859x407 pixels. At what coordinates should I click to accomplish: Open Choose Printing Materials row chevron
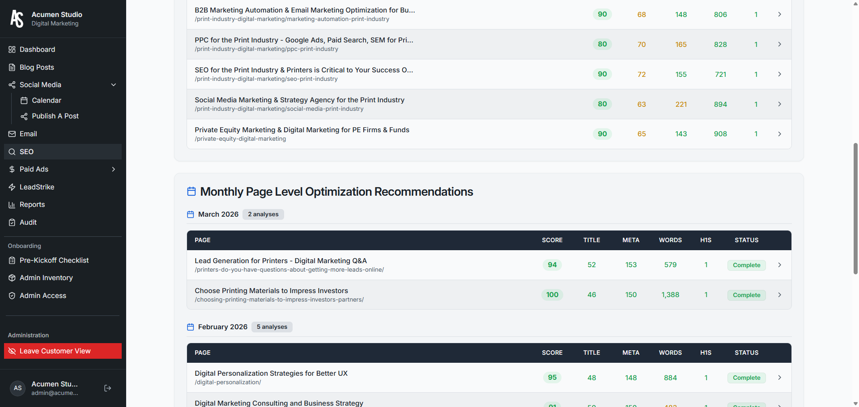(779, 295)
